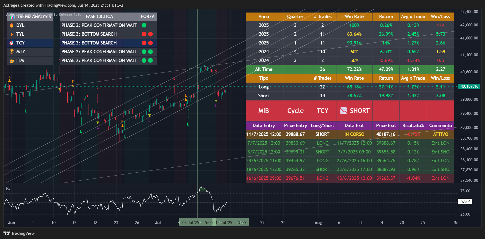Image resolution: width=485 pixels, height=239 pixels.
Task: Click the 24/6/2025 11:00 entry date
Action: (264, 161)
